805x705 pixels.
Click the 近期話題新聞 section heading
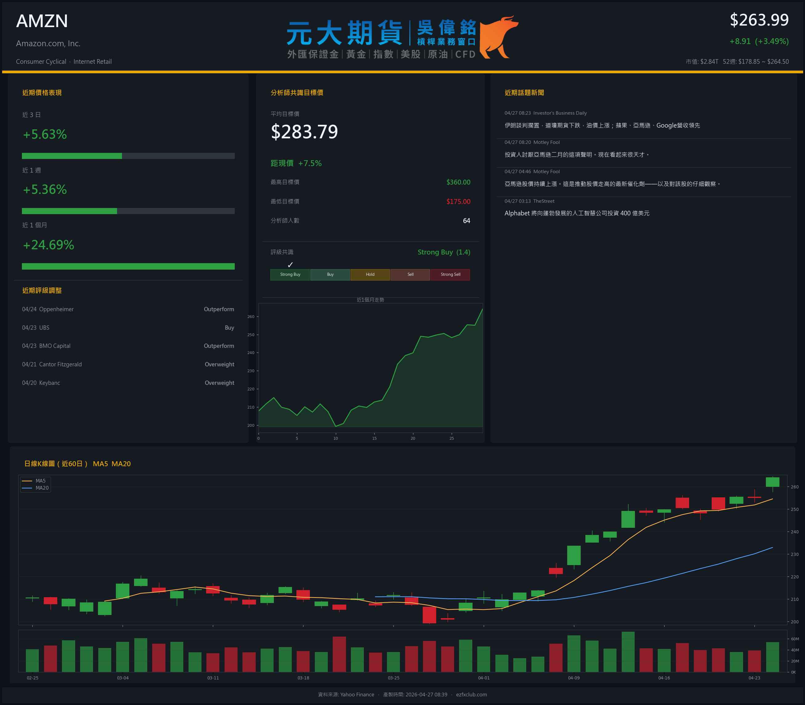(x=524, y=93)
